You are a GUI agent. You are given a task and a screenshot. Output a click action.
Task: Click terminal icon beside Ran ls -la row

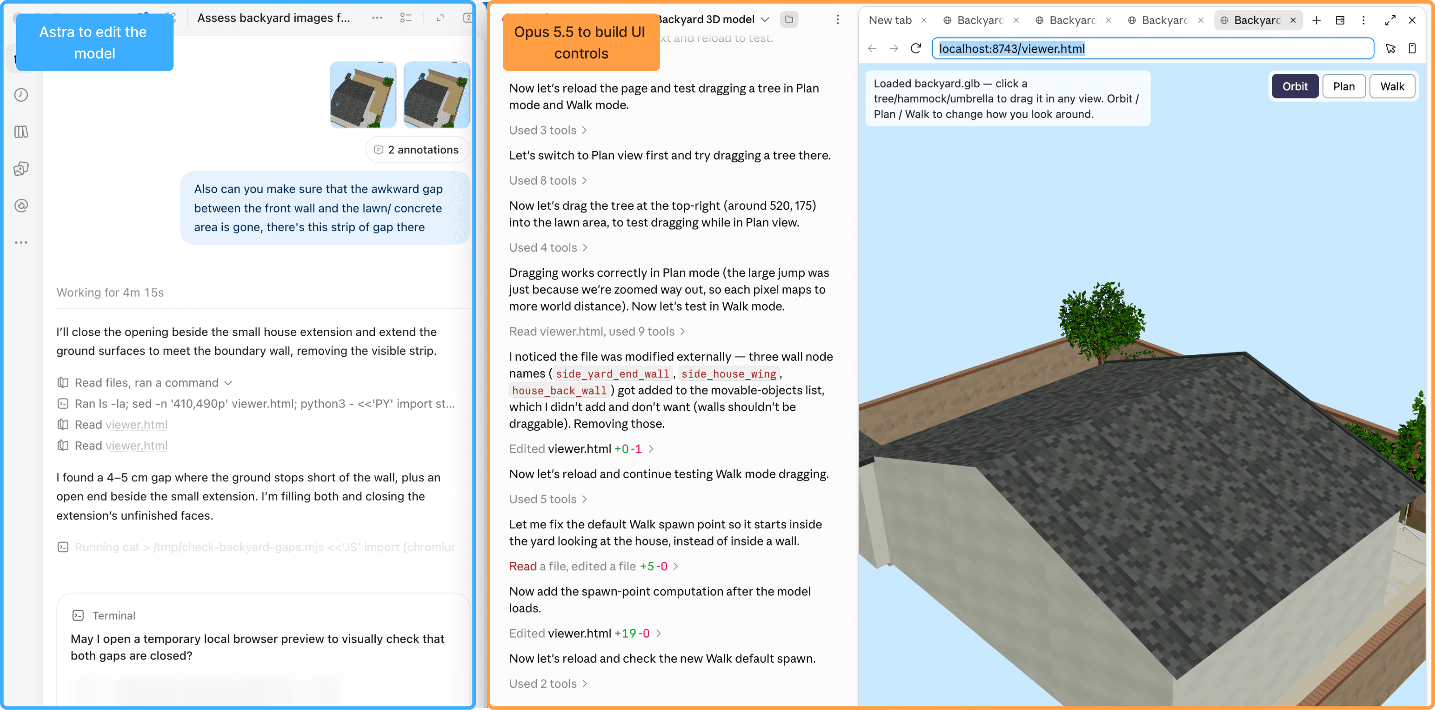click(63, 404)
